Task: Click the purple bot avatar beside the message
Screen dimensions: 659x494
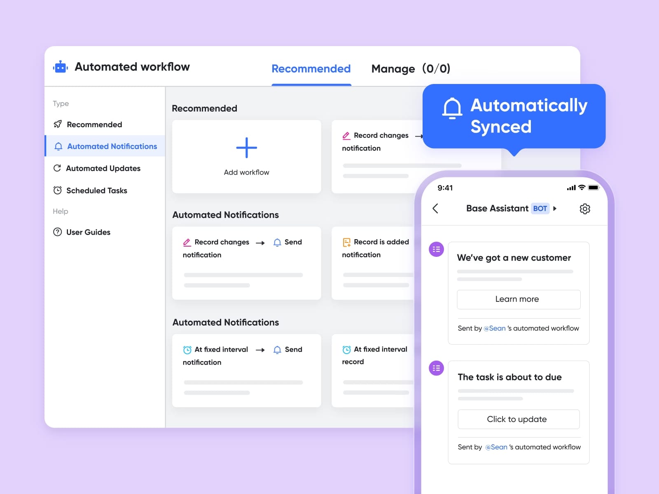Action: click(x=436, y=249)
